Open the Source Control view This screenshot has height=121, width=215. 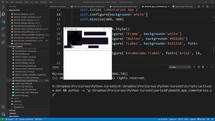(3, 21)
